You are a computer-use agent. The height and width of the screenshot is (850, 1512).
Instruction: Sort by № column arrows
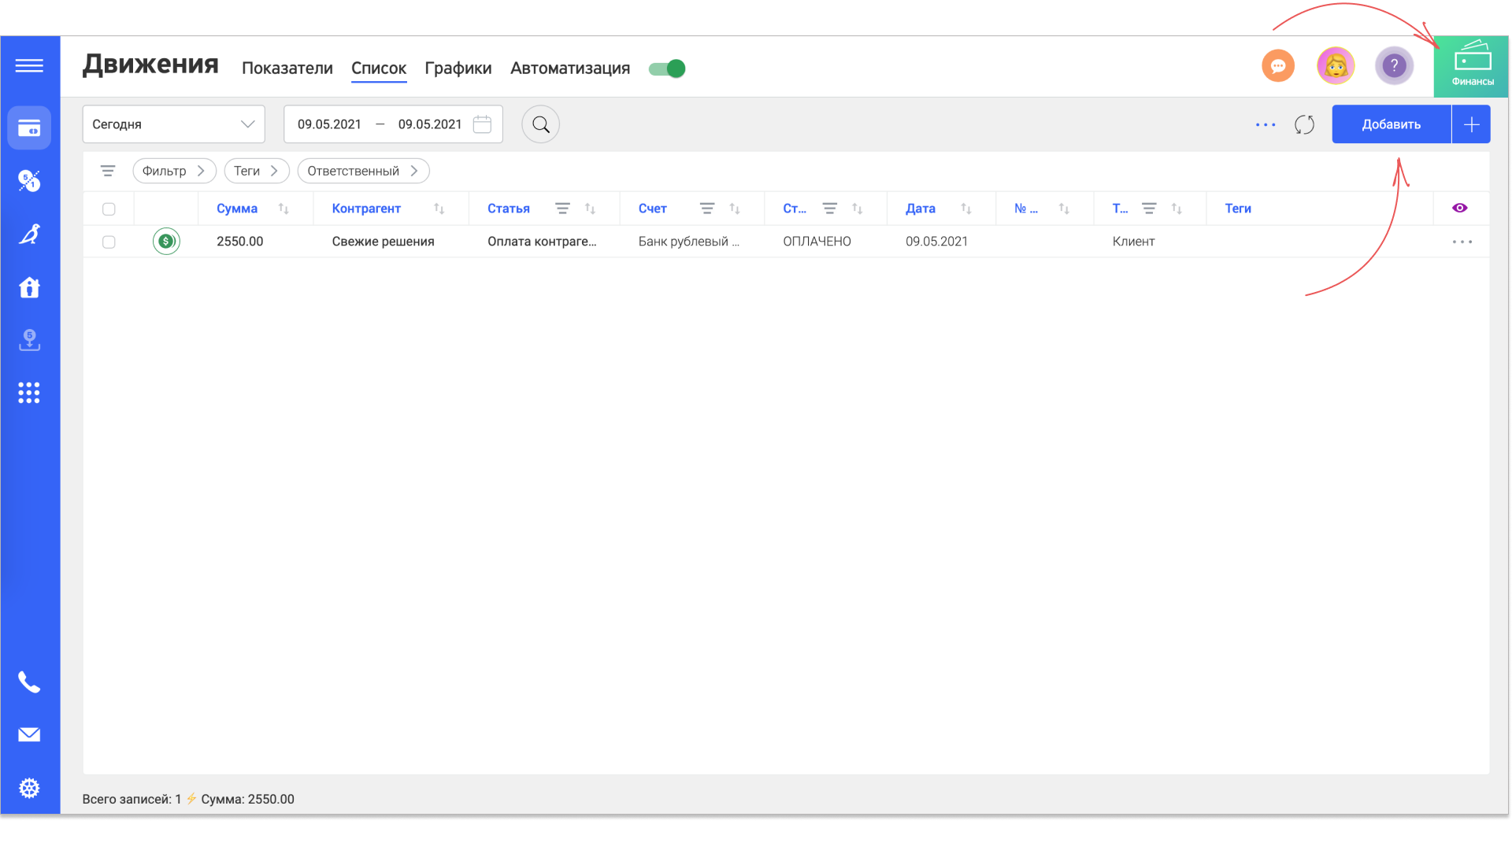[1064, 209]
